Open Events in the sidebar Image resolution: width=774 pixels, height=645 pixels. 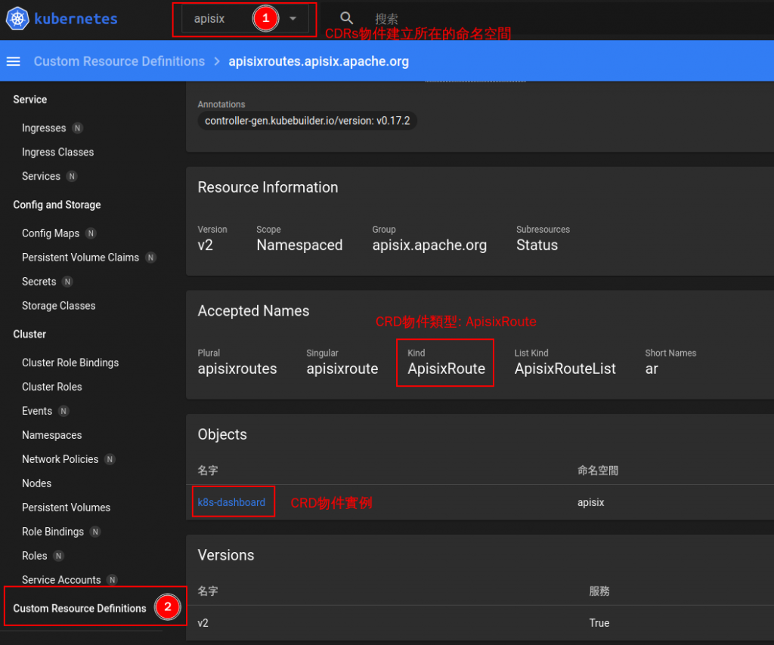[37, 411]
